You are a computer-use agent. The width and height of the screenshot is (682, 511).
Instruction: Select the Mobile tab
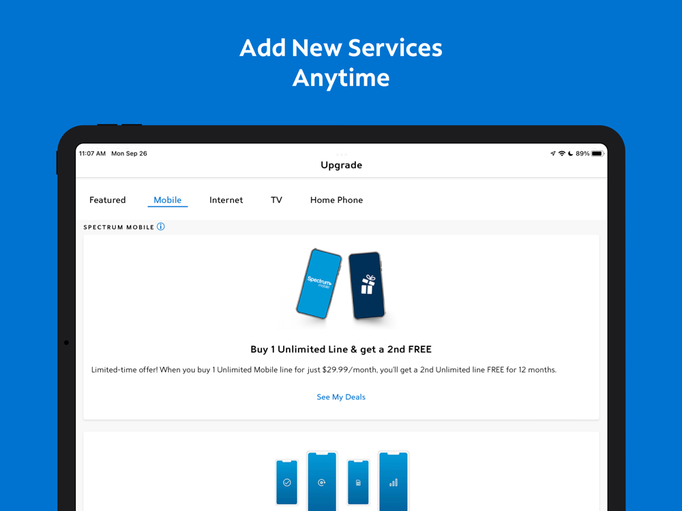pyautogui.click(x=168, y=200)
